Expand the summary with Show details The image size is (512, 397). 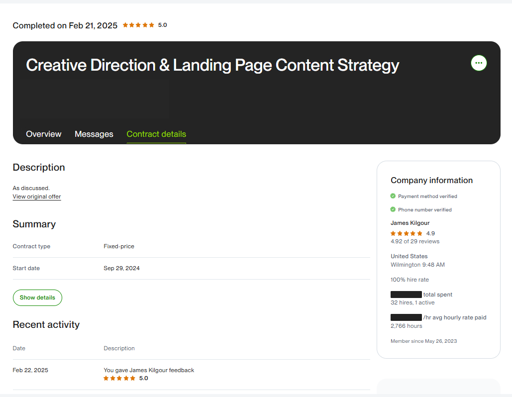(37, 298)
